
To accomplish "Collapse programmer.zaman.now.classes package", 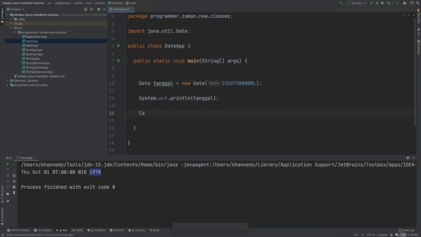I will click(15, 32).
